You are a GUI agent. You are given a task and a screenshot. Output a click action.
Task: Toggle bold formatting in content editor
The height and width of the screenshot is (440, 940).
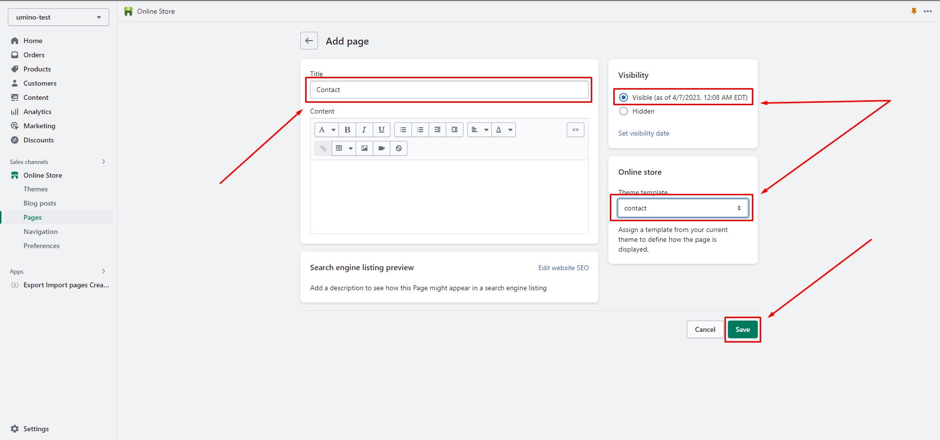click(x=347, y=130)
